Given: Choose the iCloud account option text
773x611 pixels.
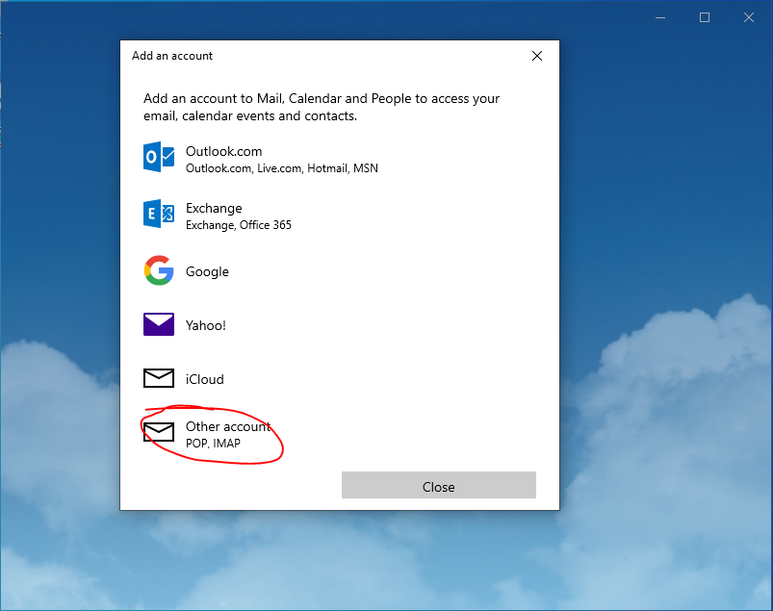Looking at the screenshot, I should pos(204,379).
